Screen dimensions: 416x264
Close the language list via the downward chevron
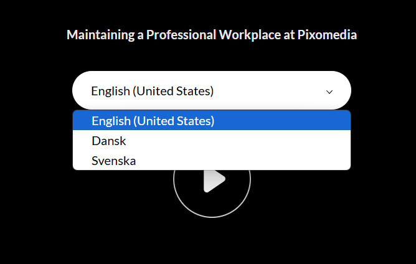coord(329,92)
